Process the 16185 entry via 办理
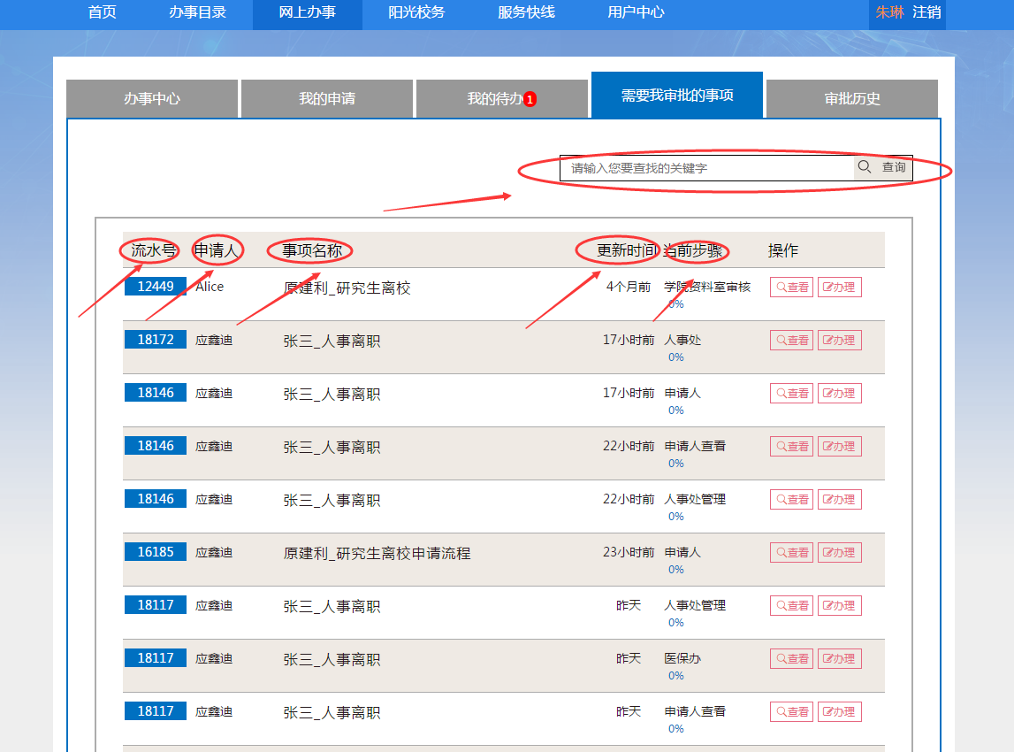This screenshot has height=752, width=1014. tap(839, 553)
